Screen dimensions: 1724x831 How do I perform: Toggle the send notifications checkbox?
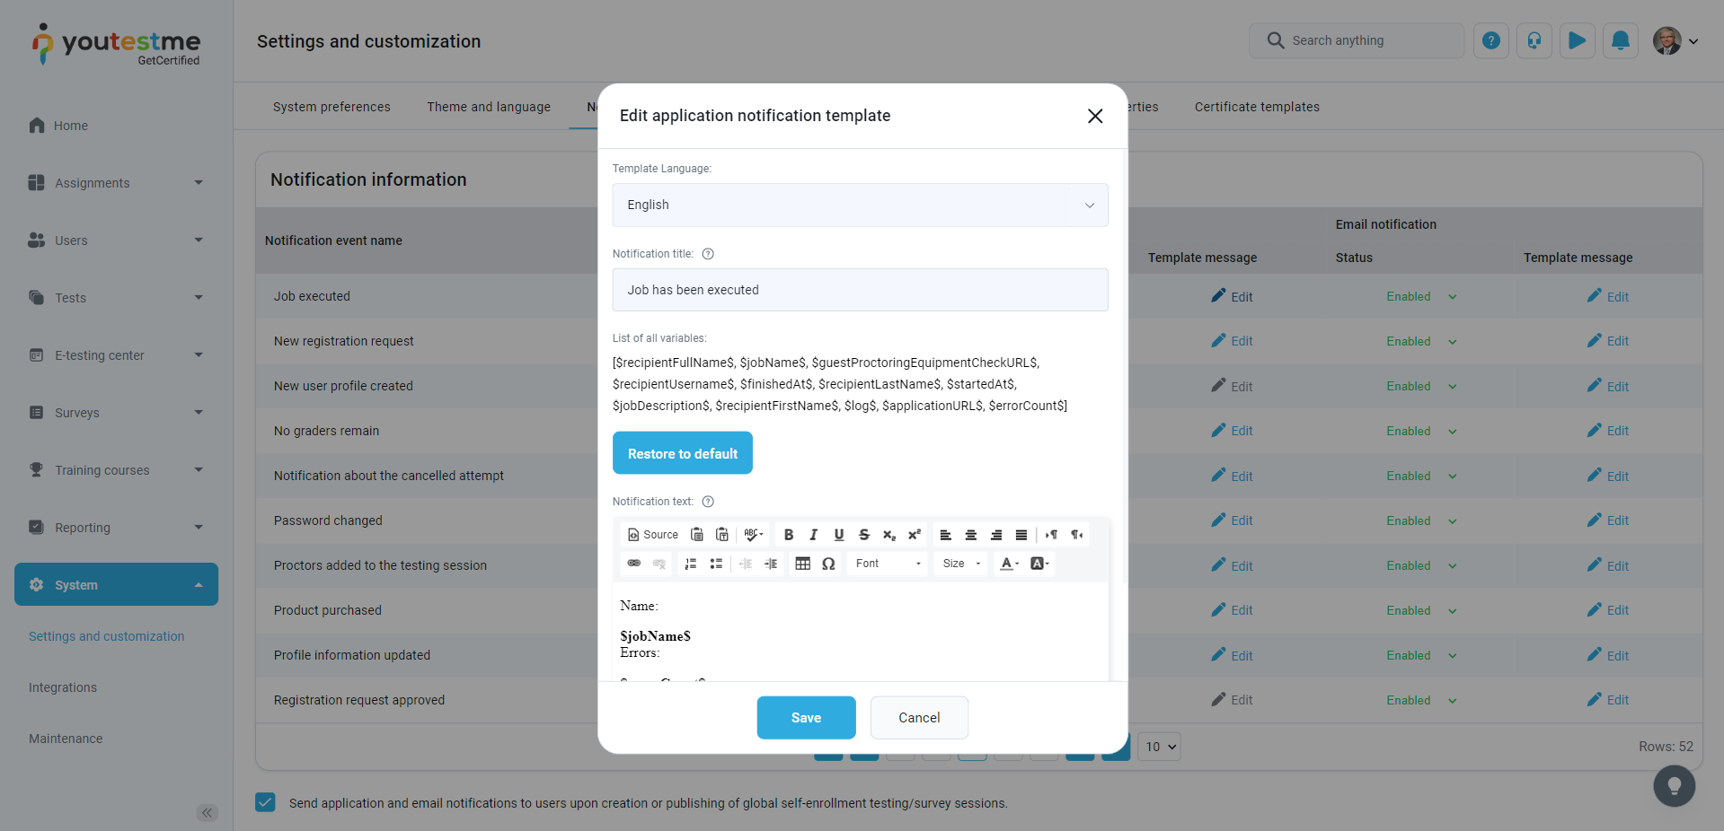tap(265, 802)
